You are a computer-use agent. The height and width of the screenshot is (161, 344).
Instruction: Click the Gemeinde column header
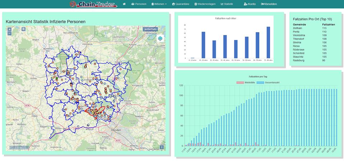tap(299, 24)
